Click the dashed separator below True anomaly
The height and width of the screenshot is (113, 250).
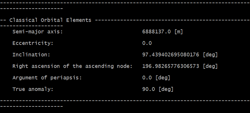tap(125, 101)
